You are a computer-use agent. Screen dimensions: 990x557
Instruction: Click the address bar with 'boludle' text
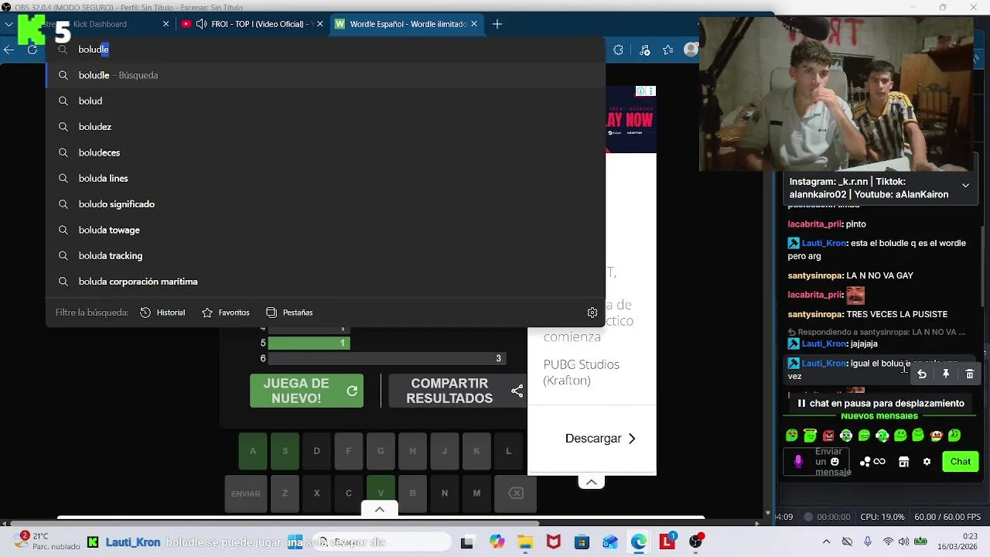click(x=325, y=50)
